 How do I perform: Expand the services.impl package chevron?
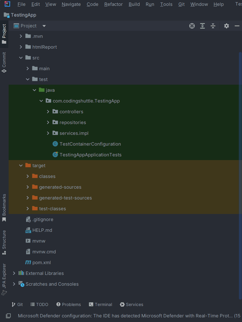coord(48,133)
